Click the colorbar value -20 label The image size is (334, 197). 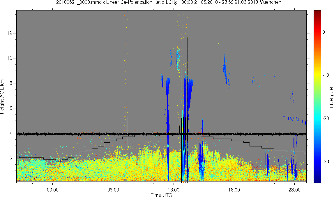[326, 118]
